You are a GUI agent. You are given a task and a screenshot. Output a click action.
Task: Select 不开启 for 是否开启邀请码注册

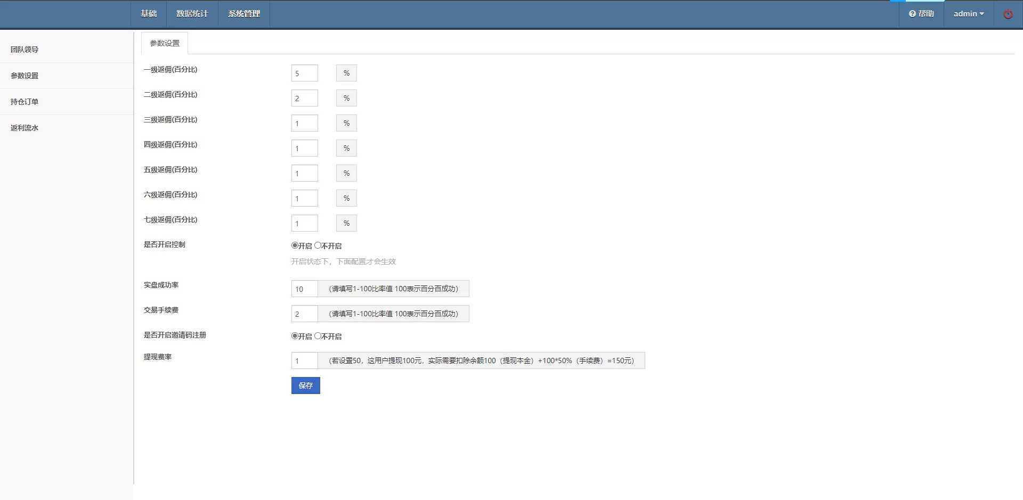pyautogui.click(x=318, y=336)
